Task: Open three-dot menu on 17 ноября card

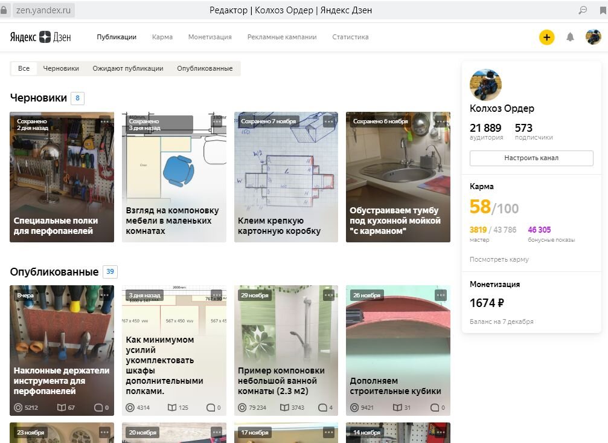Action: pyautogui.click(x=329, y=432)
